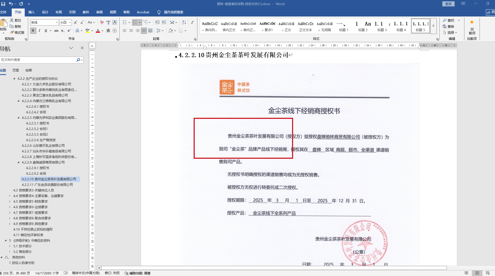Apply the 标题 3 style
Viewport: 495px width, 276px height.
tap(382, 26)
